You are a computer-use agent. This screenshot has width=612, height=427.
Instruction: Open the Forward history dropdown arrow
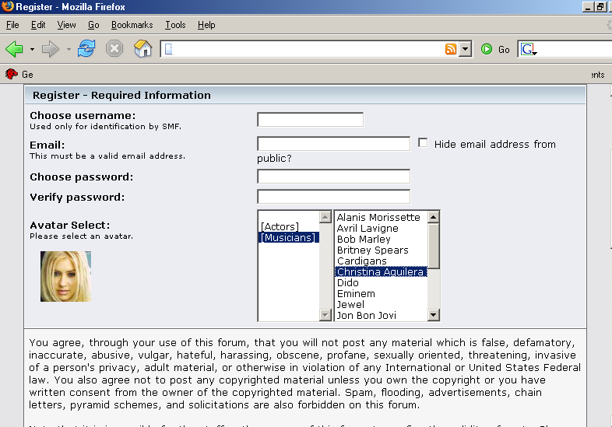click(69, 50)
